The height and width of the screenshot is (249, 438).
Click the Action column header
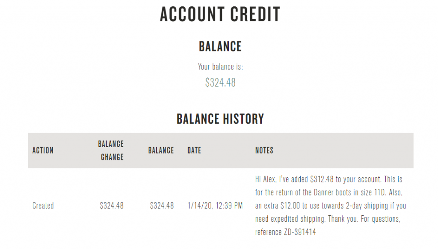(x=43, y=151)
